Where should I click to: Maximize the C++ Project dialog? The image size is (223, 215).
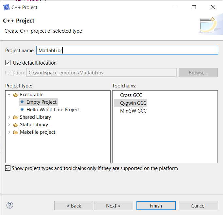tap(194, 7)
